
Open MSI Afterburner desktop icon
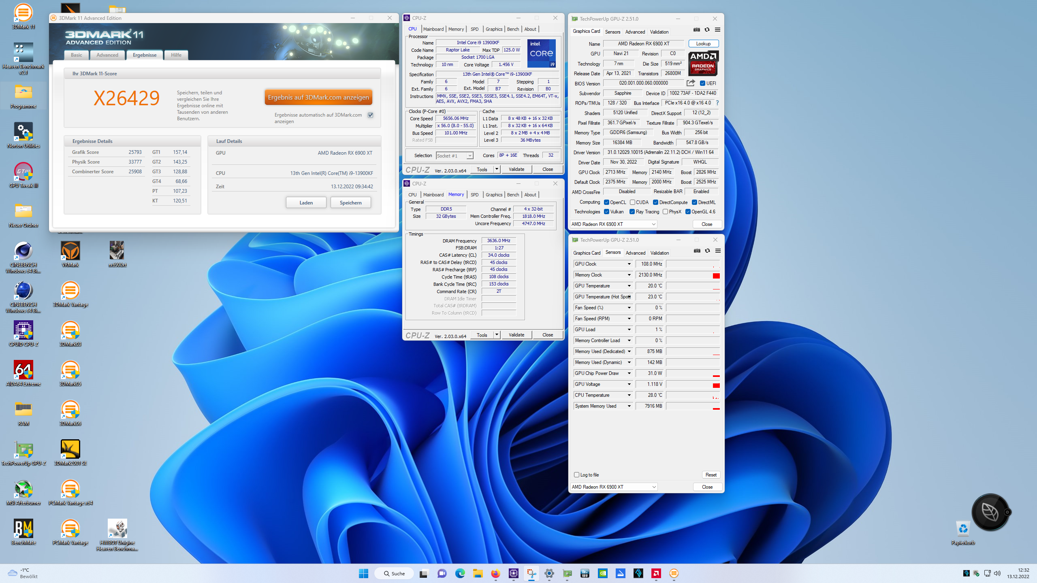pos(23,492)
